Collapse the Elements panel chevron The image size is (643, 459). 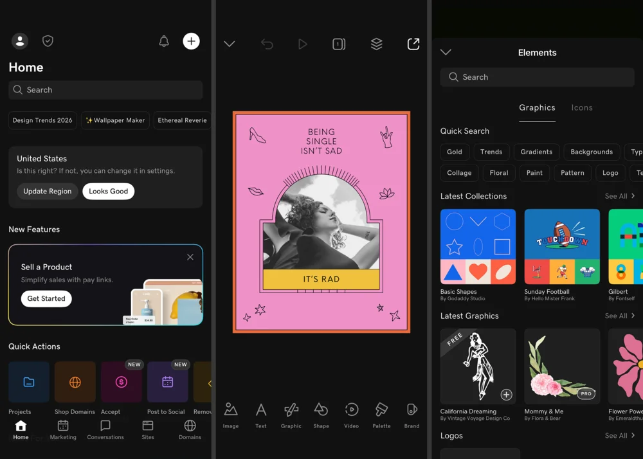pyautogui.click(x=446, y=52)
